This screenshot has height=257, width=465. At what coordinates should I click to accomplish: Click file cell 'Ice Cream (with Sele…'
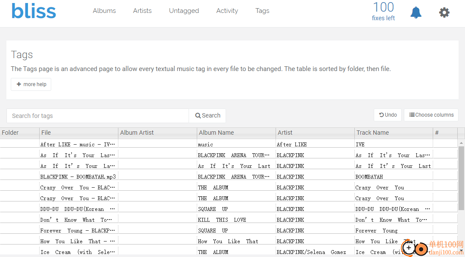(79, 252)
